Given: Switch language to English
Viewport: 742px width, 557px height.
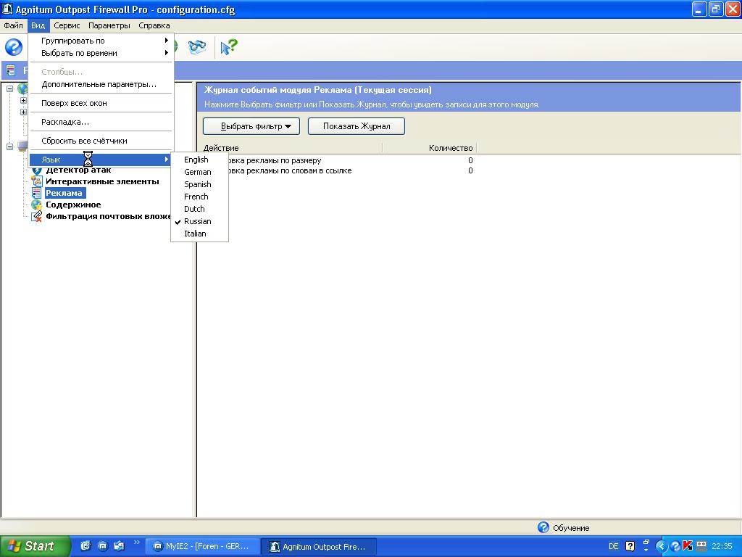Looking at the screenshot, I should tap(200, 160).
